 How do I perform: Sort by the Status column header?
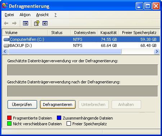(59, 33)
